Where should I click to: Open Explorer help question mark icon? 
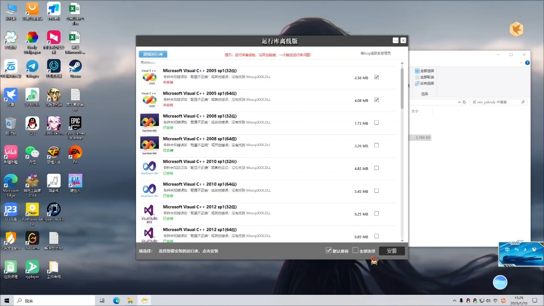pos(528,63)
